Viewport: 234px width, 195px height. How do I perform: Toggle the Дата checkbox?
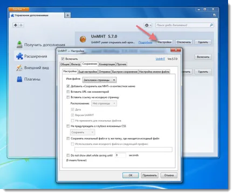tap(73, 109)
